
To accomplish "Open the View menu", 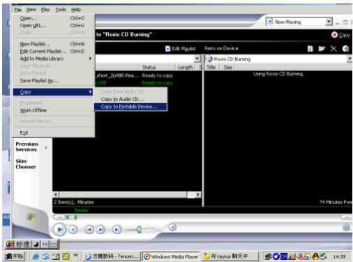I will point(31,10).
